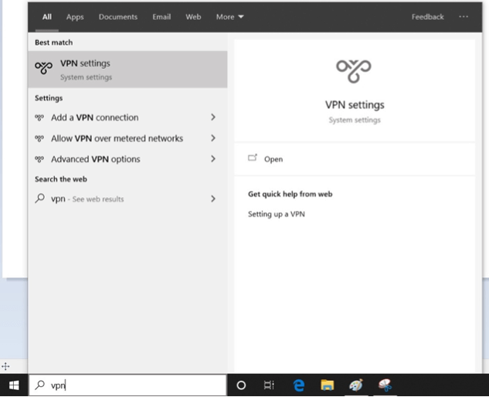Click the Feedback link
This screenshot has height=397, width=489.
(427, 17)
